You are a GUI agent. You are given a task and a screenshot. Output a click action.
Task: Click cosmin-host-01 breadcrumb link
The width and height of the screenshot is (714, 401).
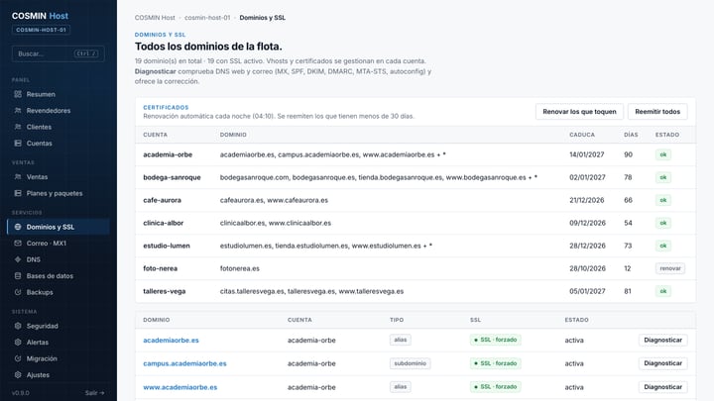click(x=207, y=18)
